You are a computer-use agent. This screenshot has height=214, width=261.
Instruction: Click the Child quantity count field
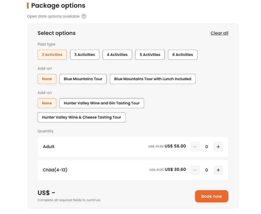(206, 170)
